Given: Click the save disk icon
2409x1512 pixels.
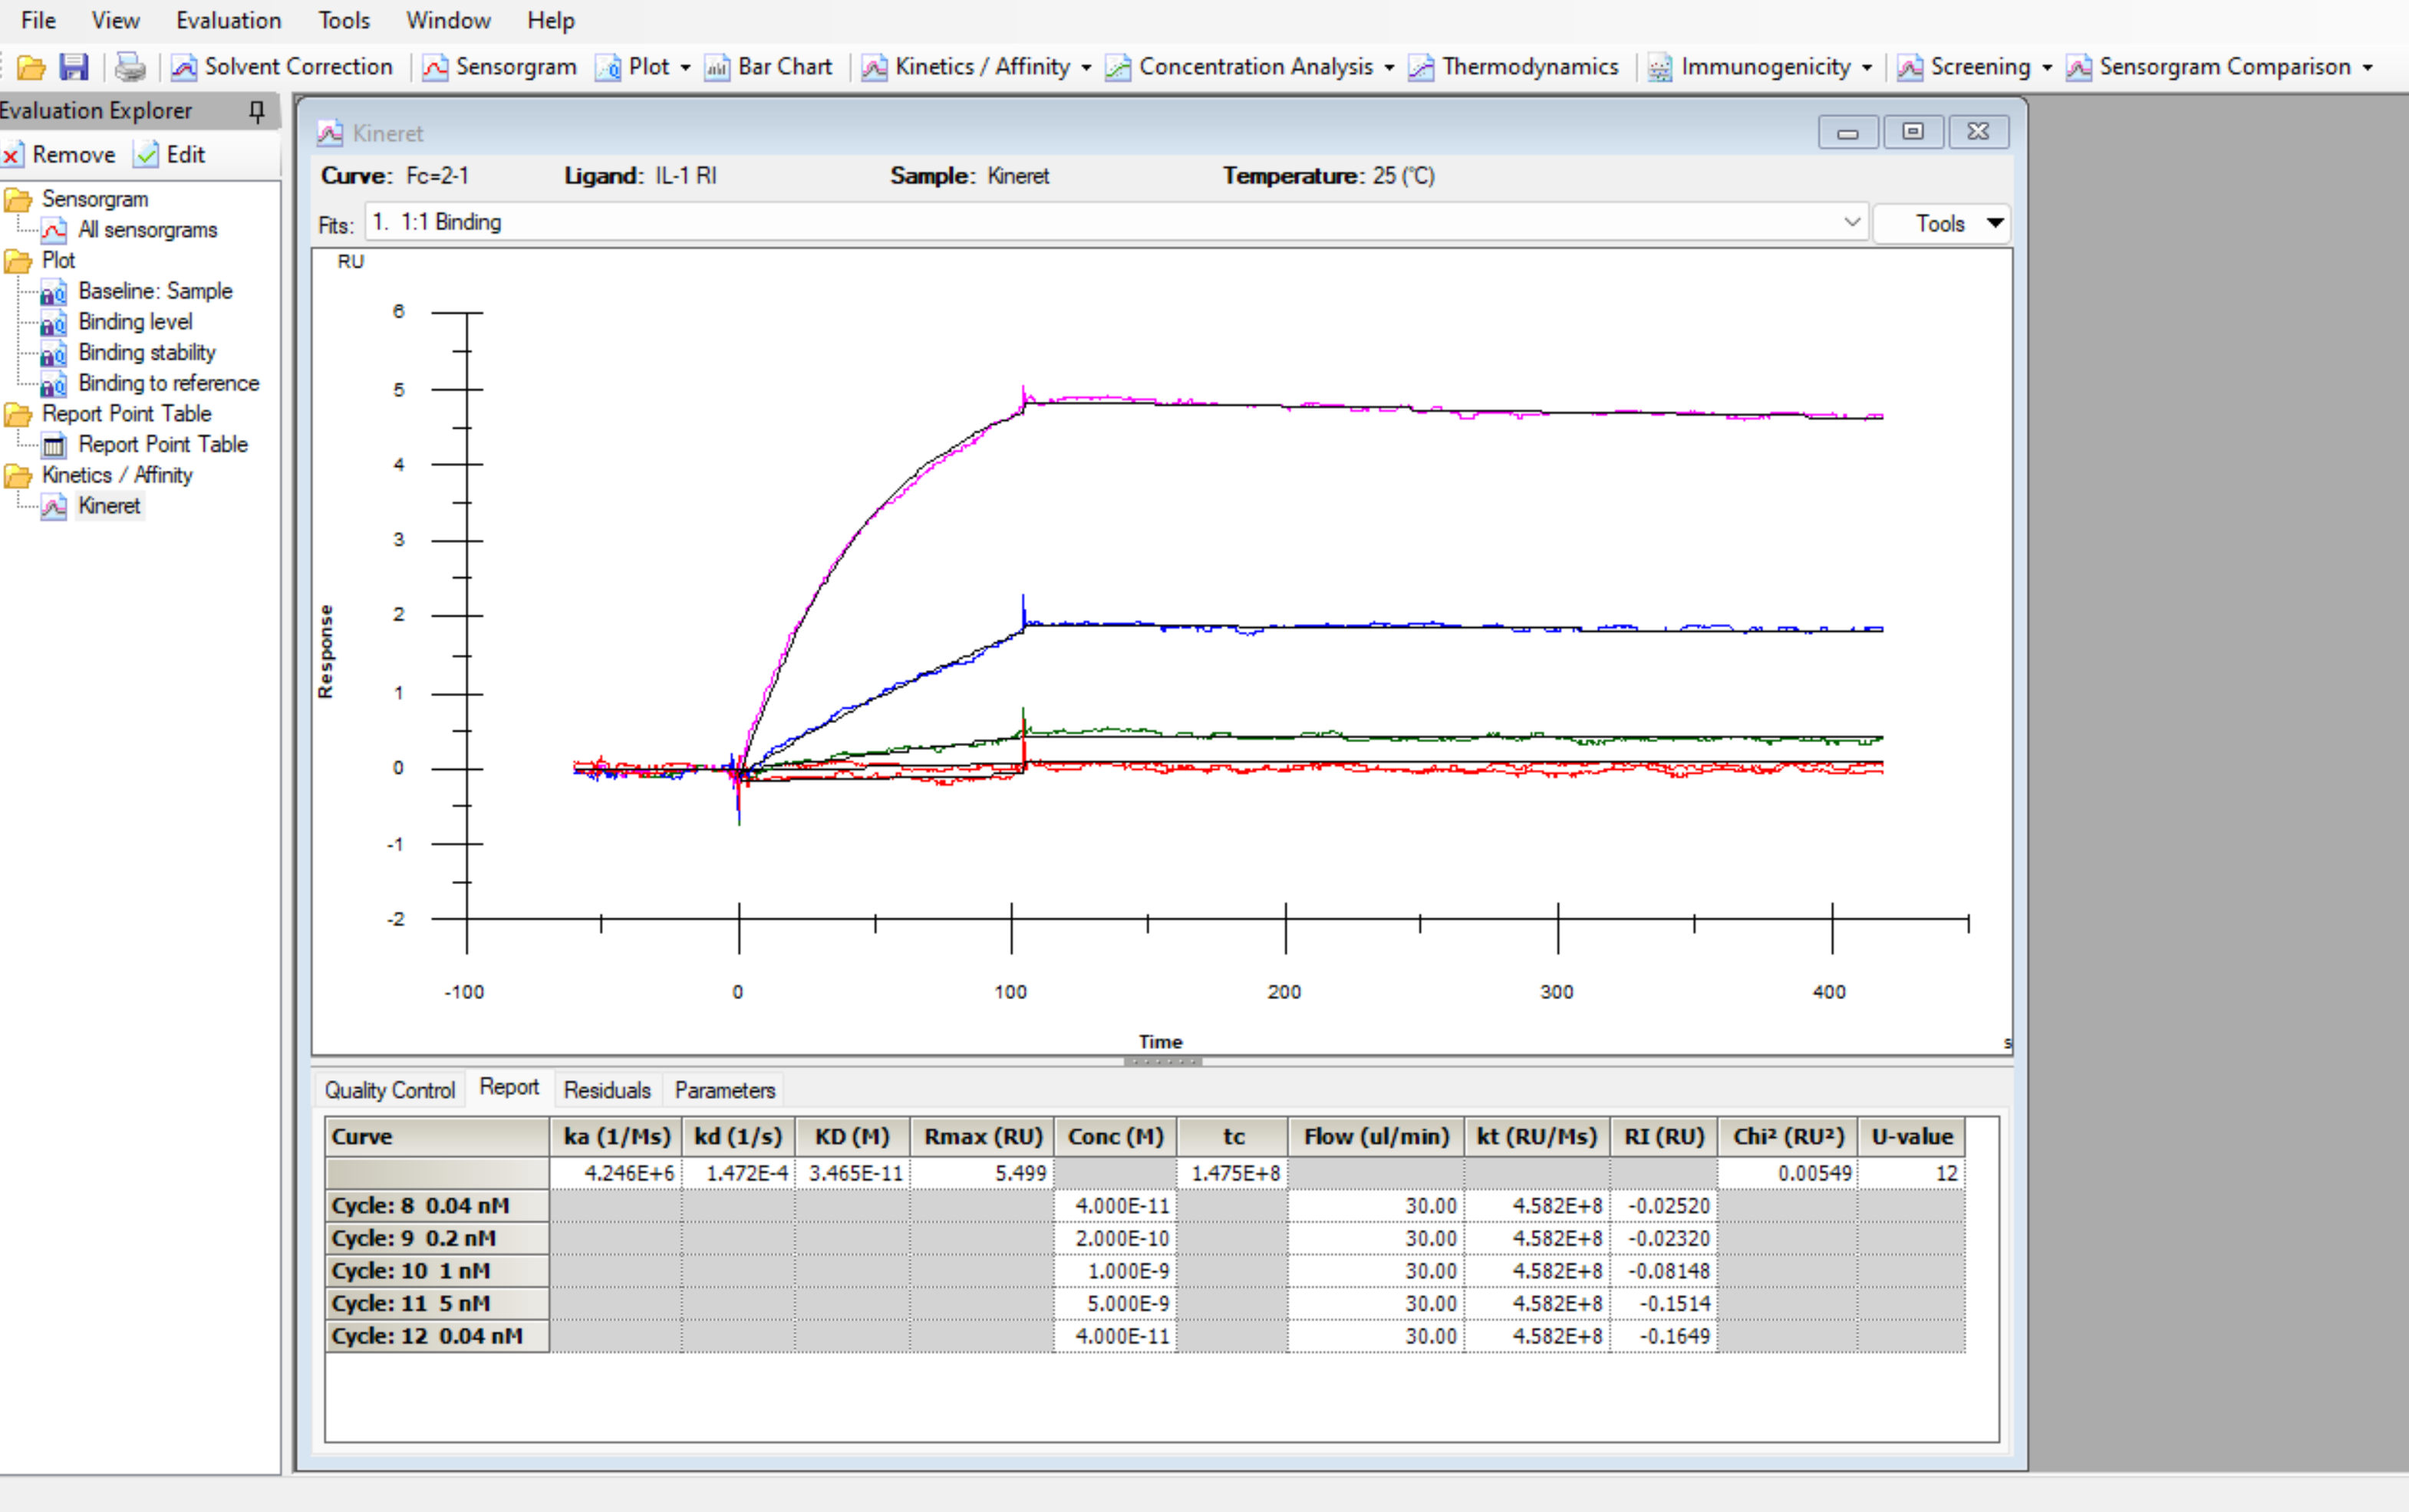Looking at the screenshot, I should point(74,67).
